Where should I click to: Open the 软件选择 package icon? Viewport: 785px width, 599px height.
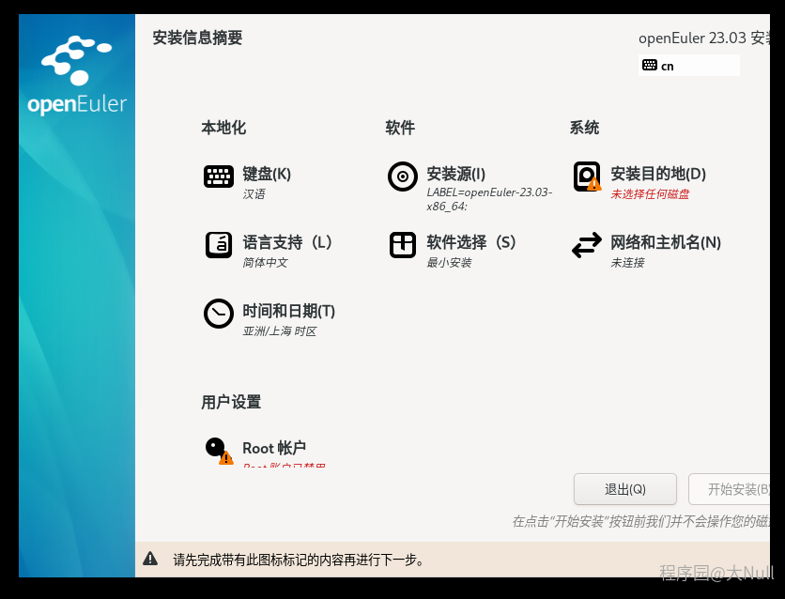click(x=403, y=244)
